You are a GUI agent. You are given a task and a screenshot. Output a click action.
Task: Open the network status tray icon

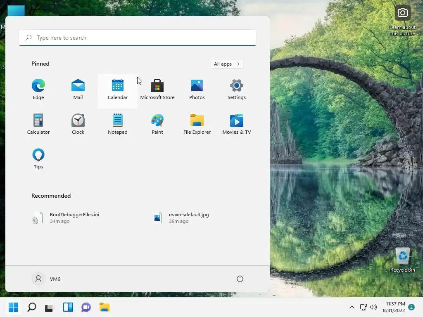coord(364,307)
